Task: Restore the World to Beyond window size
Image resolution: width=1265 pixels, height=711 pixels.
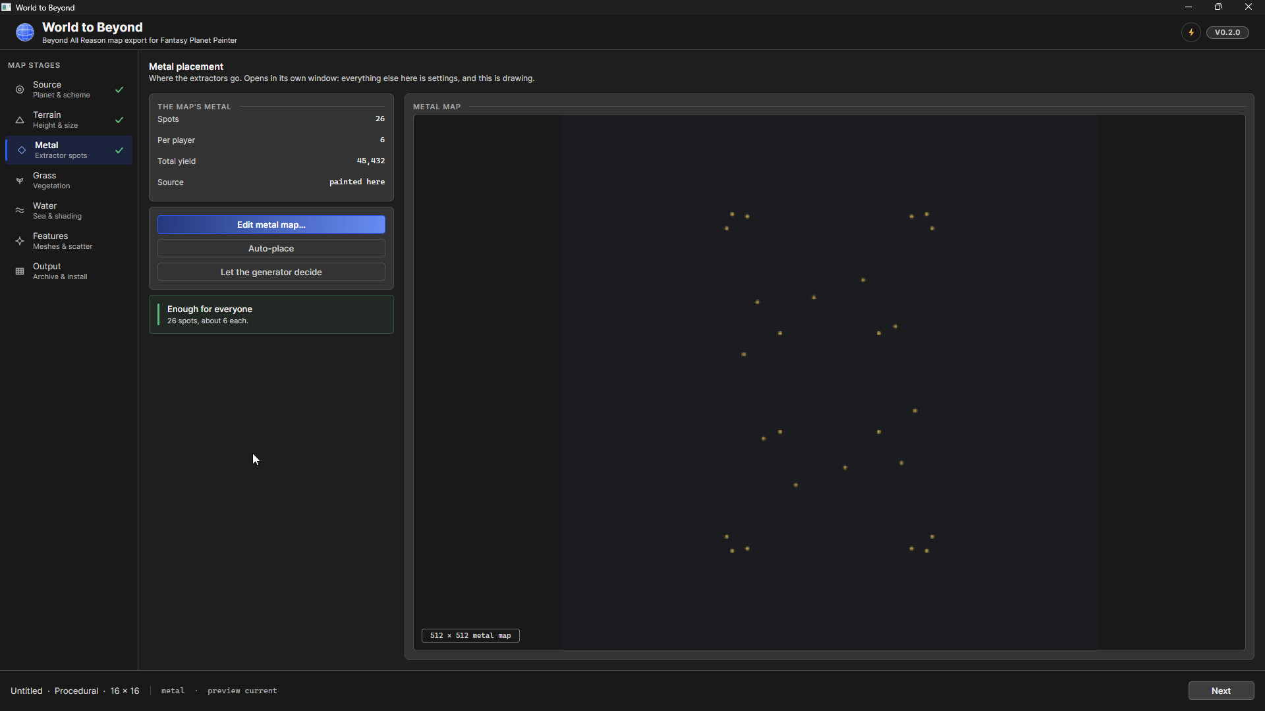Action: tap(1218, 7)
